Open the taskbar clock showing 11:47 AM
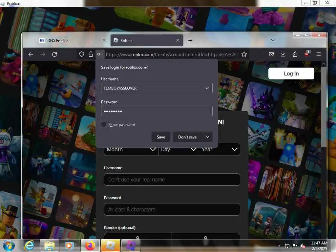Screen dimensions: 336x252 [319, 246]
